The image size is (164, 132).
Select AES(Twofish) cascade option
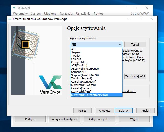[96, 65]
